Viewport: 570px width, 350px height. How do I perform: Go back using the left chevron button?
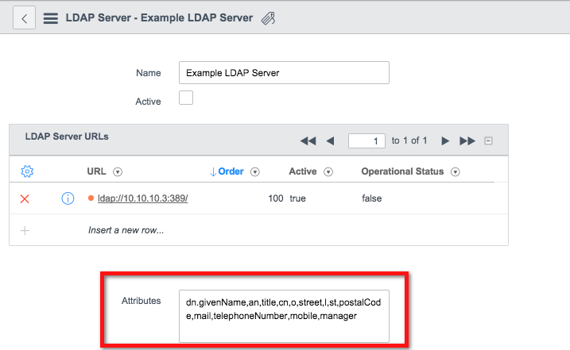point(24,17)
